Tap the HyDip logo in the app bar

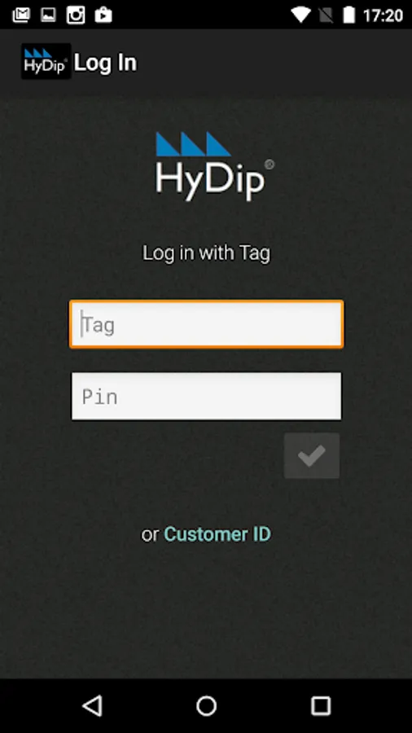pyautogui.click(x=46, y=61)
